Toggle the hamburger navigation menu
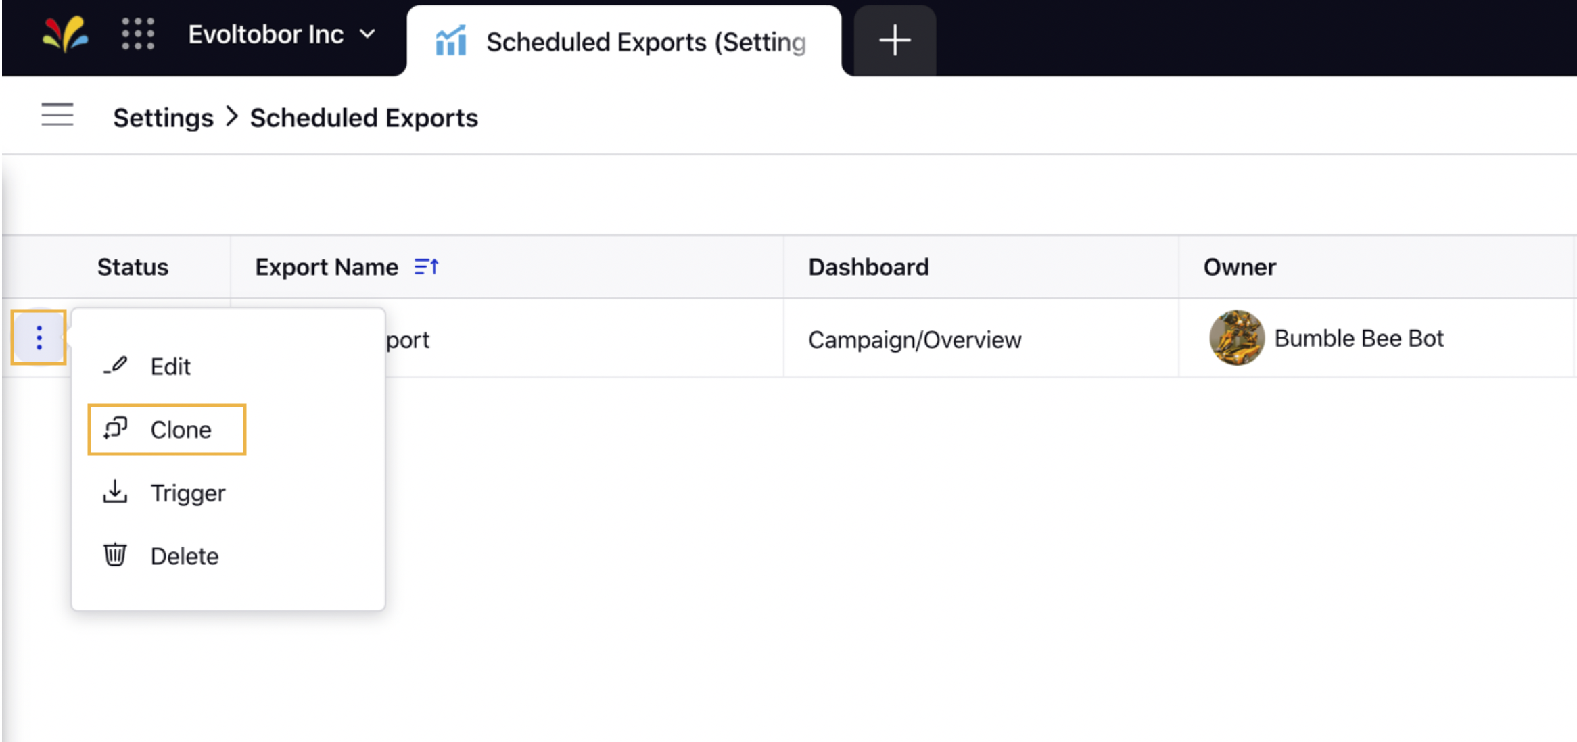This screenshot has height=742, width=1577. point(57,115)
